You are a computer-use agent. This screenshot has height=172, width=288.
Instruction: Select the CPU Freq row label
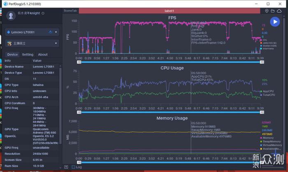coord(12,108)
